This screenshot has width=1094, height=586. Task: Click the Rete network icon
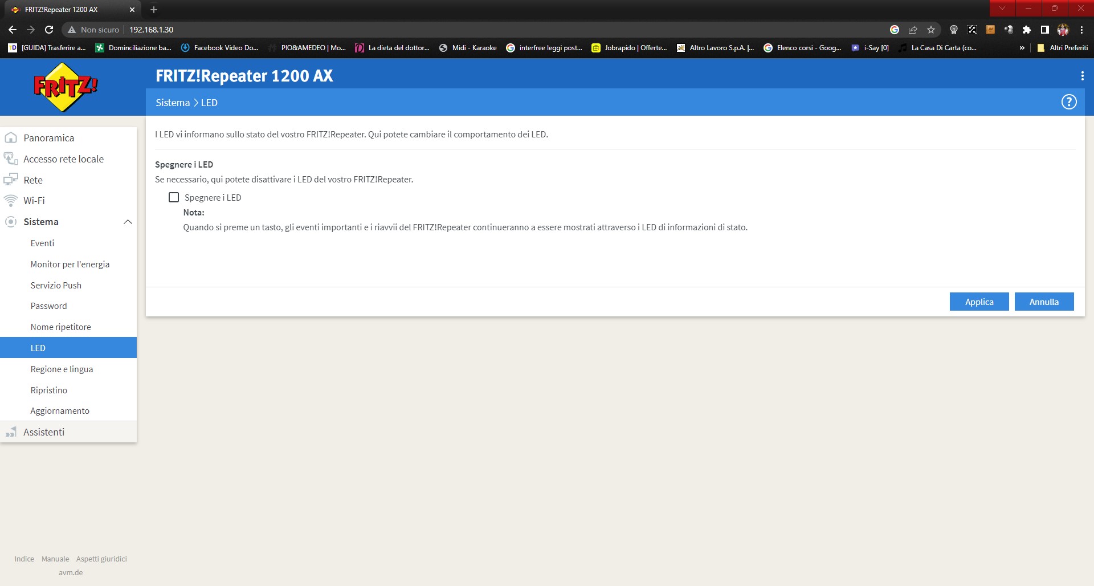coord(11,180)
